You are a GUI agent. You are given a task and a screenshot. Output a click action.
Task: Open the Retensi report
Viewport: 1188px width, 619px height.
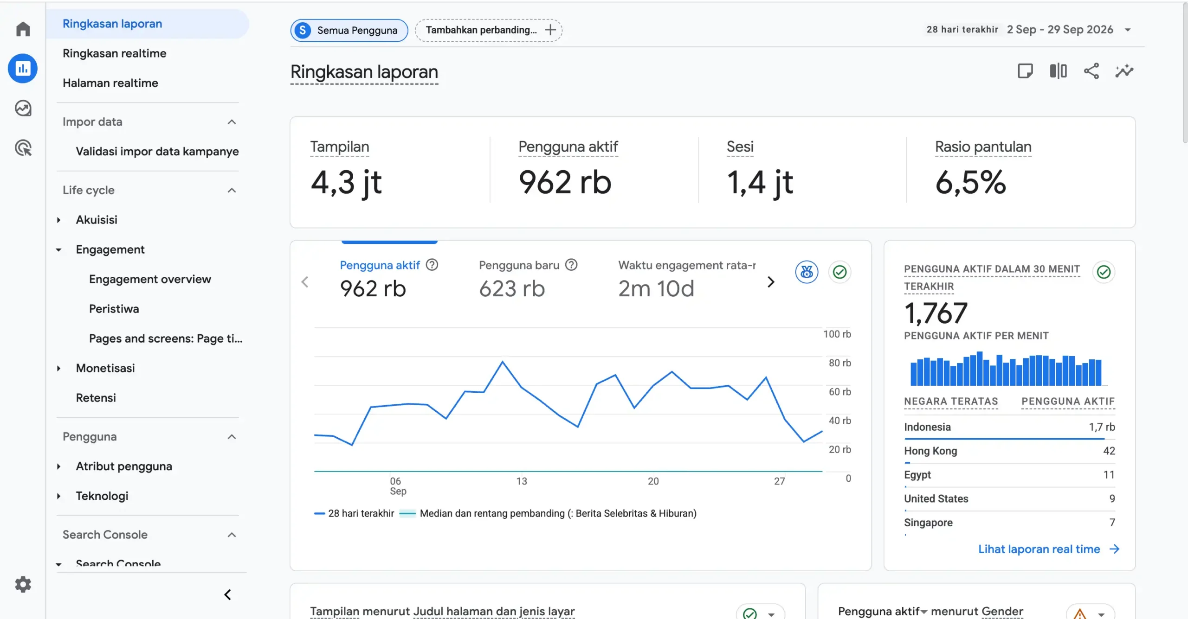96,398
